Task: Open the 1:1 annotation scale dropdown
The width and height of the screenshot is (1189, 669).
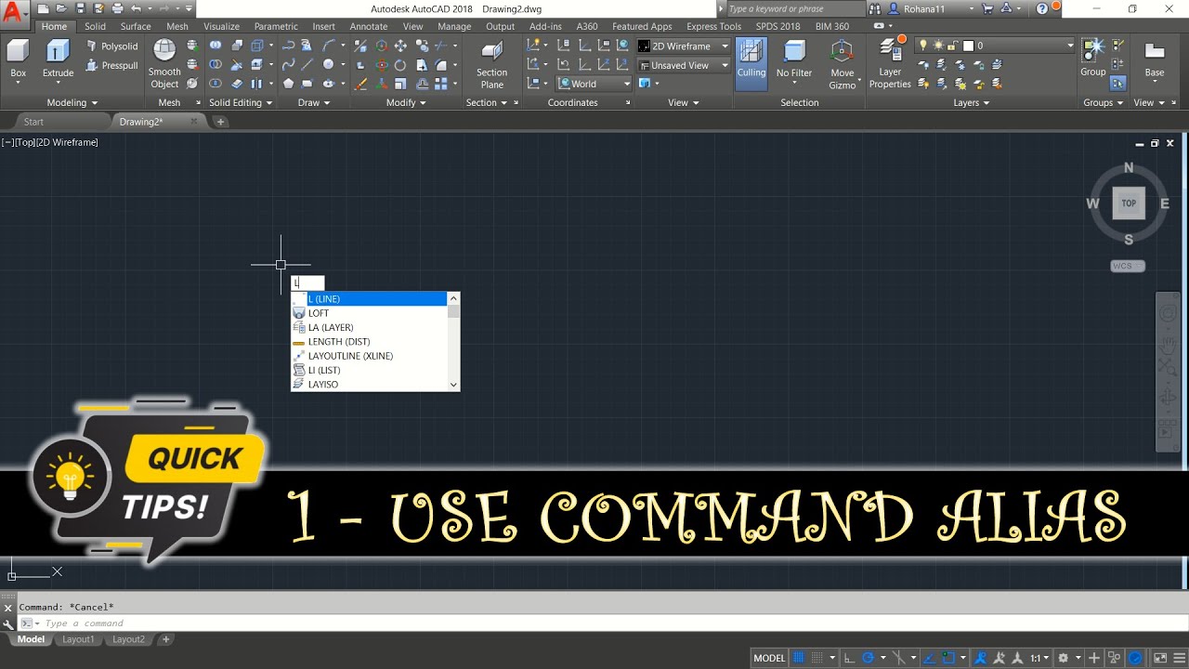Action: pyautogui.click(x=1040, y=658)
